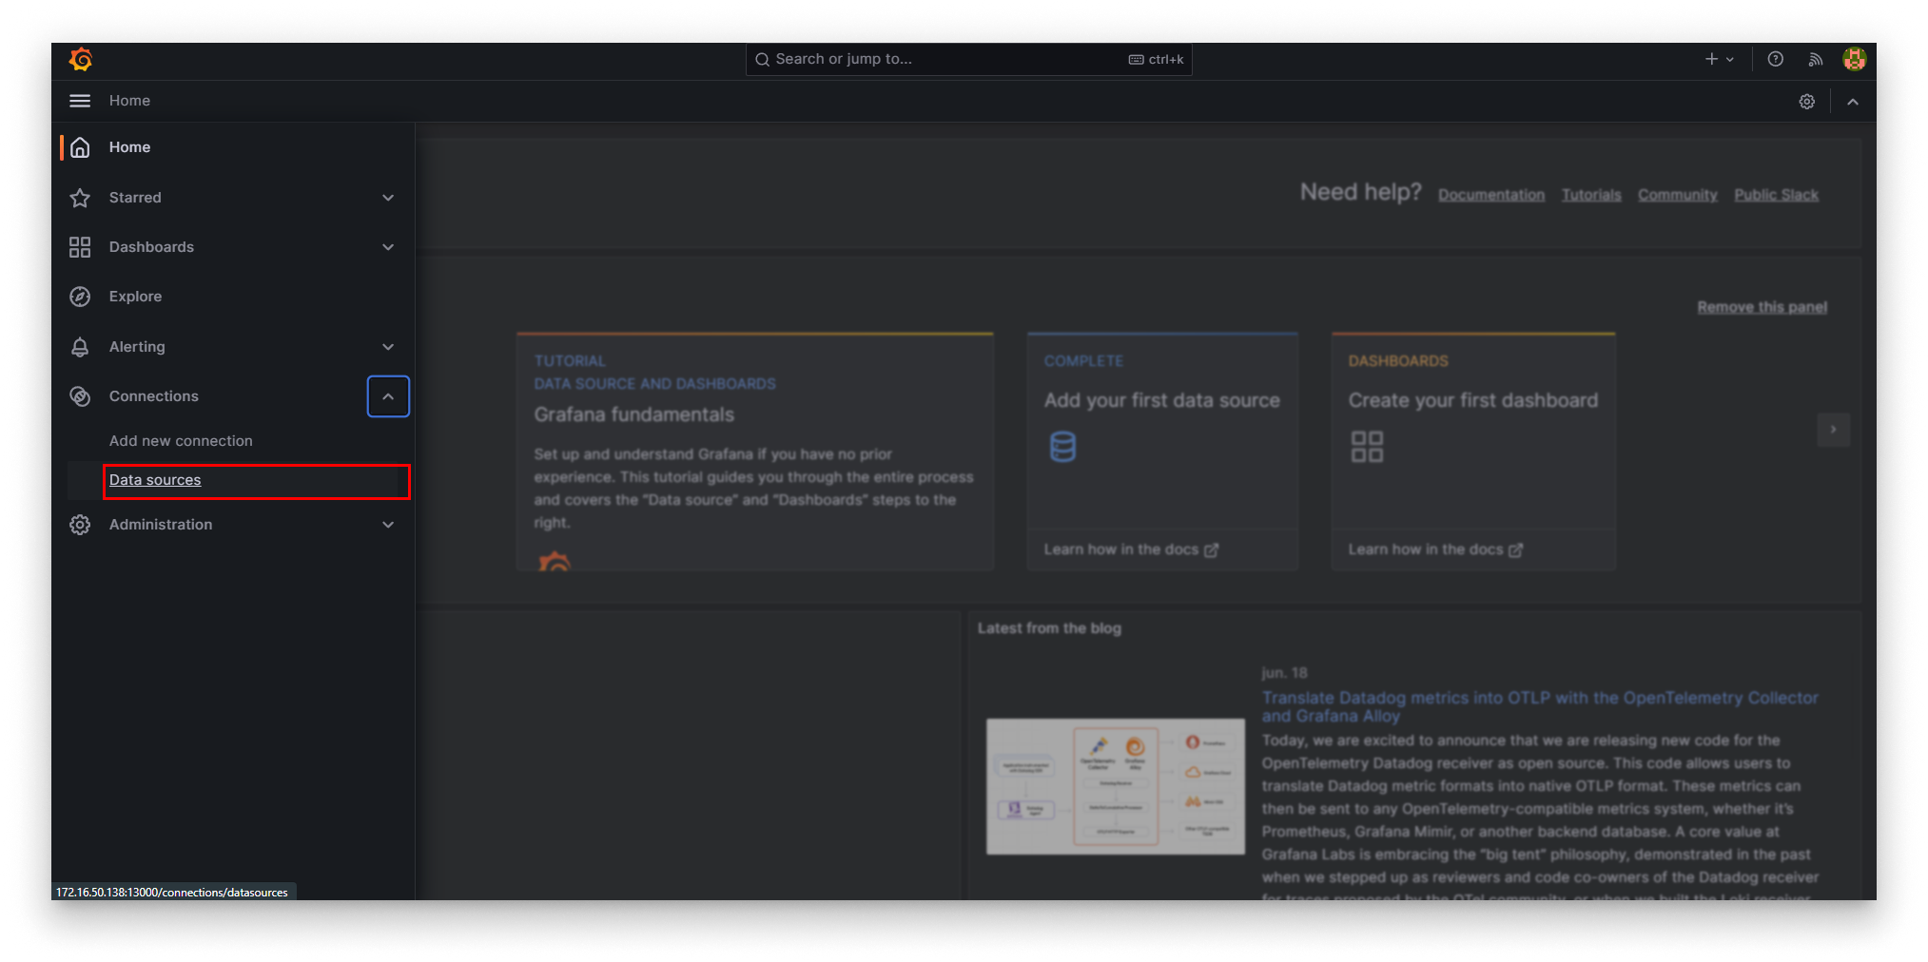Click the Documentation link

pos(1491,194)
